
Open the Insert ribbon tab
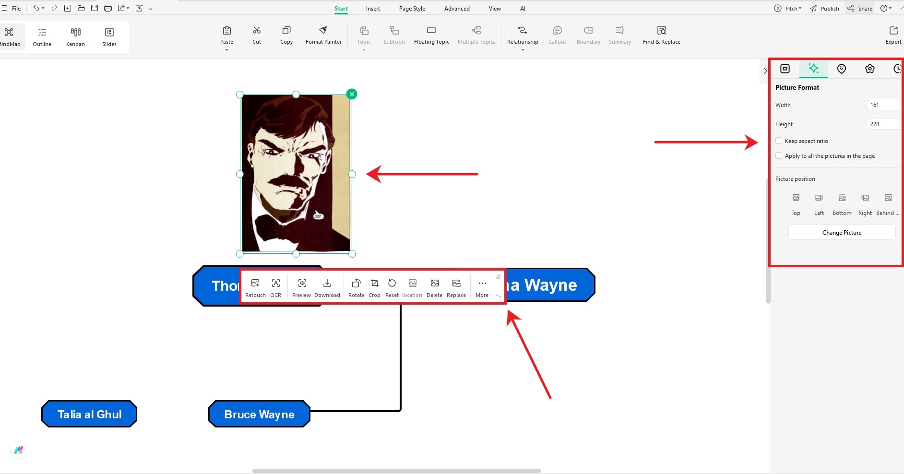[x=373, y=9]
